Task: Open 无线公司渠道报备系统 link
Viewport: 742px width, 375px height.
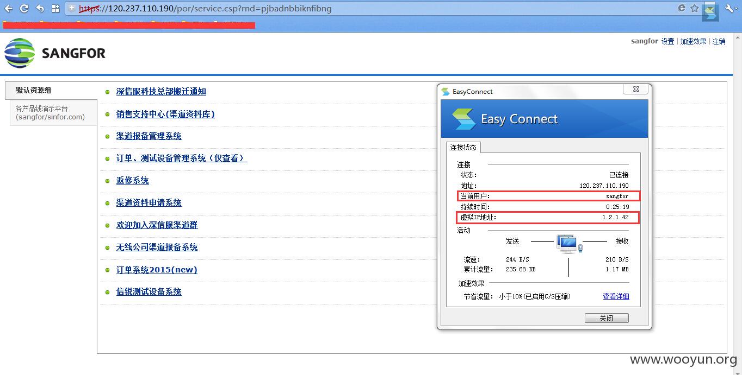Action: [x=157, y=247]
